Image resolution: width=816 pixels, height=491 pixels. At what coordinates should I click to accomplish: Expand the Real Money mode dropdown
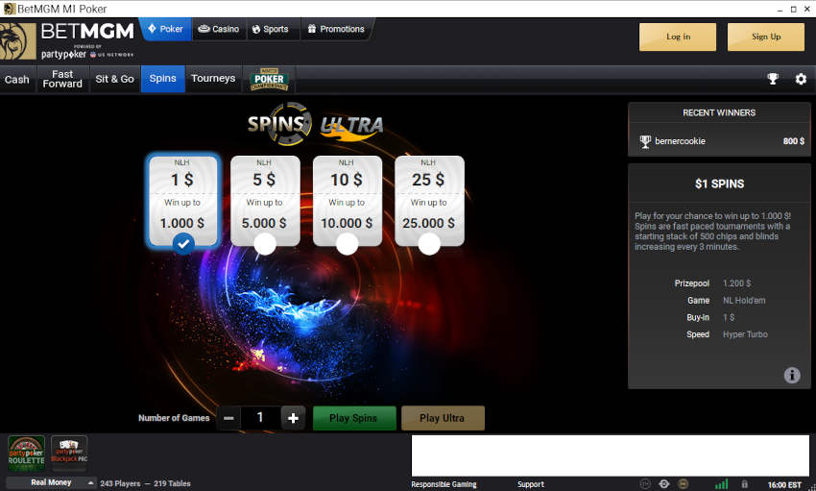click(x=51, y=482)
